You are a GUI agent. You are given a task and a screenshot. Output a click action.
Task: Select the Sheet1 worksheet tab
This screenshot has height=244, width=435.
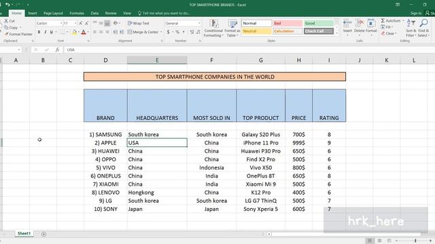(x=24, y=233)
